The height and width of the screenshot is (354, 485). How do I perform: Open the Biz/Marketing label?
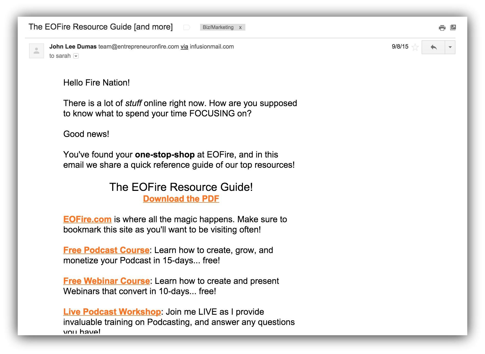[x=218, y=27]
